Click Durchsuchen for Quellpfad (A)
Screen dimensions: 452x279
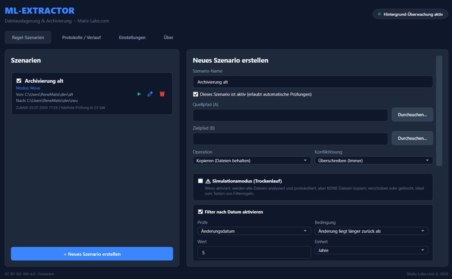click(x=412, y=114)
